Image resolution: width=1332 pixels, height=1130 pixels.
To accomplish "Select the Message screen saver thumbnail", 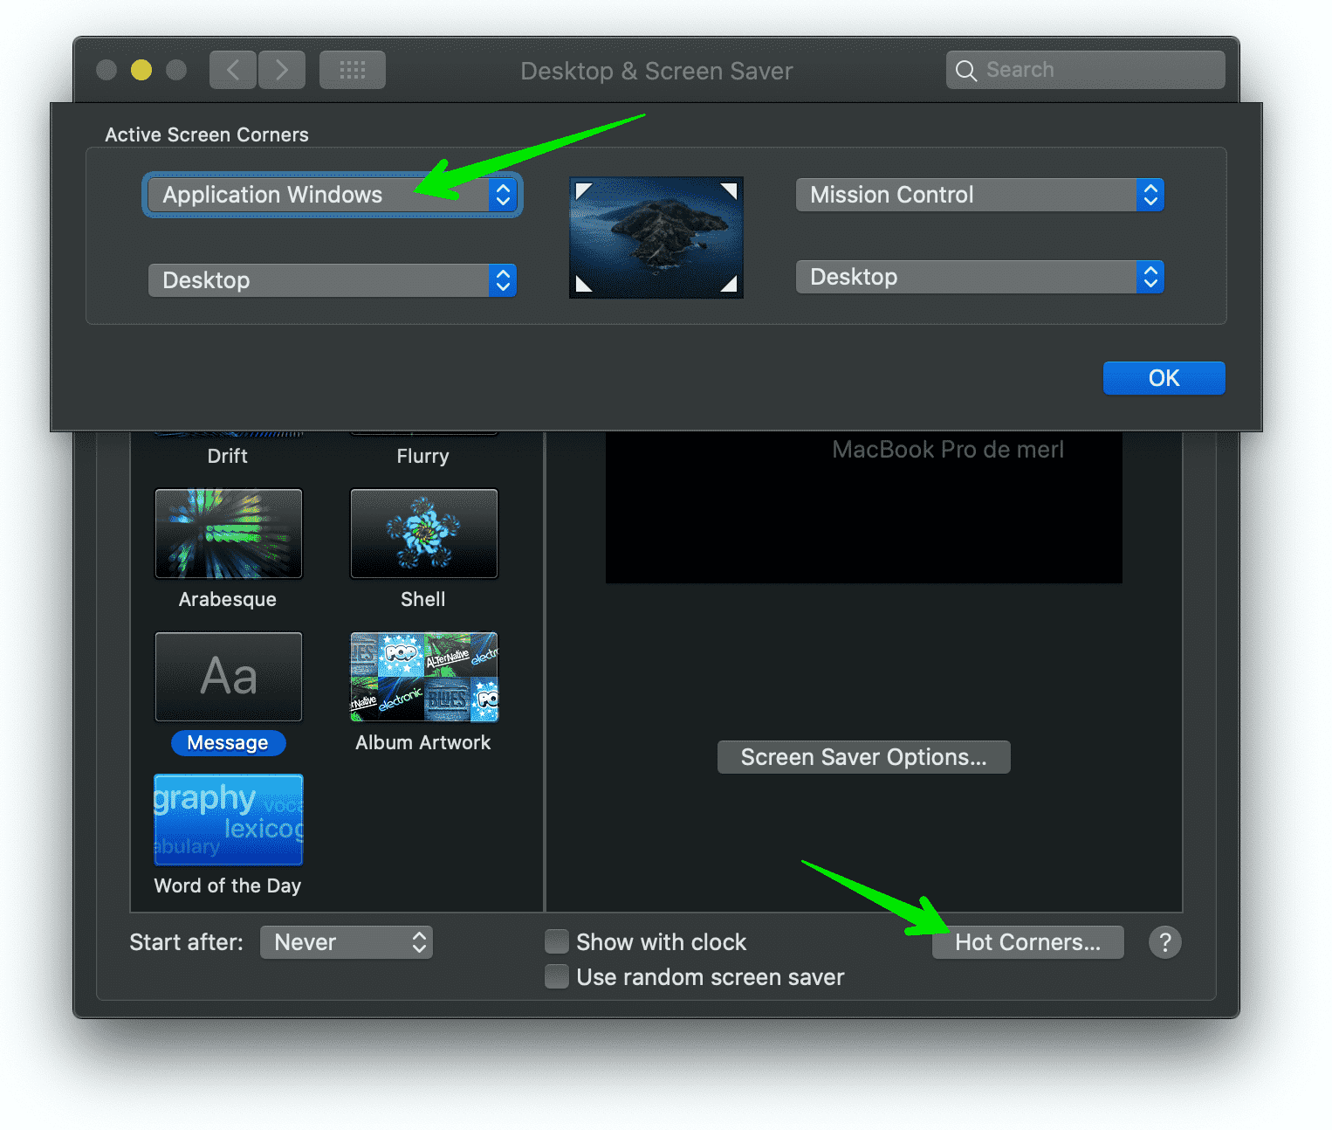I will pos(229,677).
